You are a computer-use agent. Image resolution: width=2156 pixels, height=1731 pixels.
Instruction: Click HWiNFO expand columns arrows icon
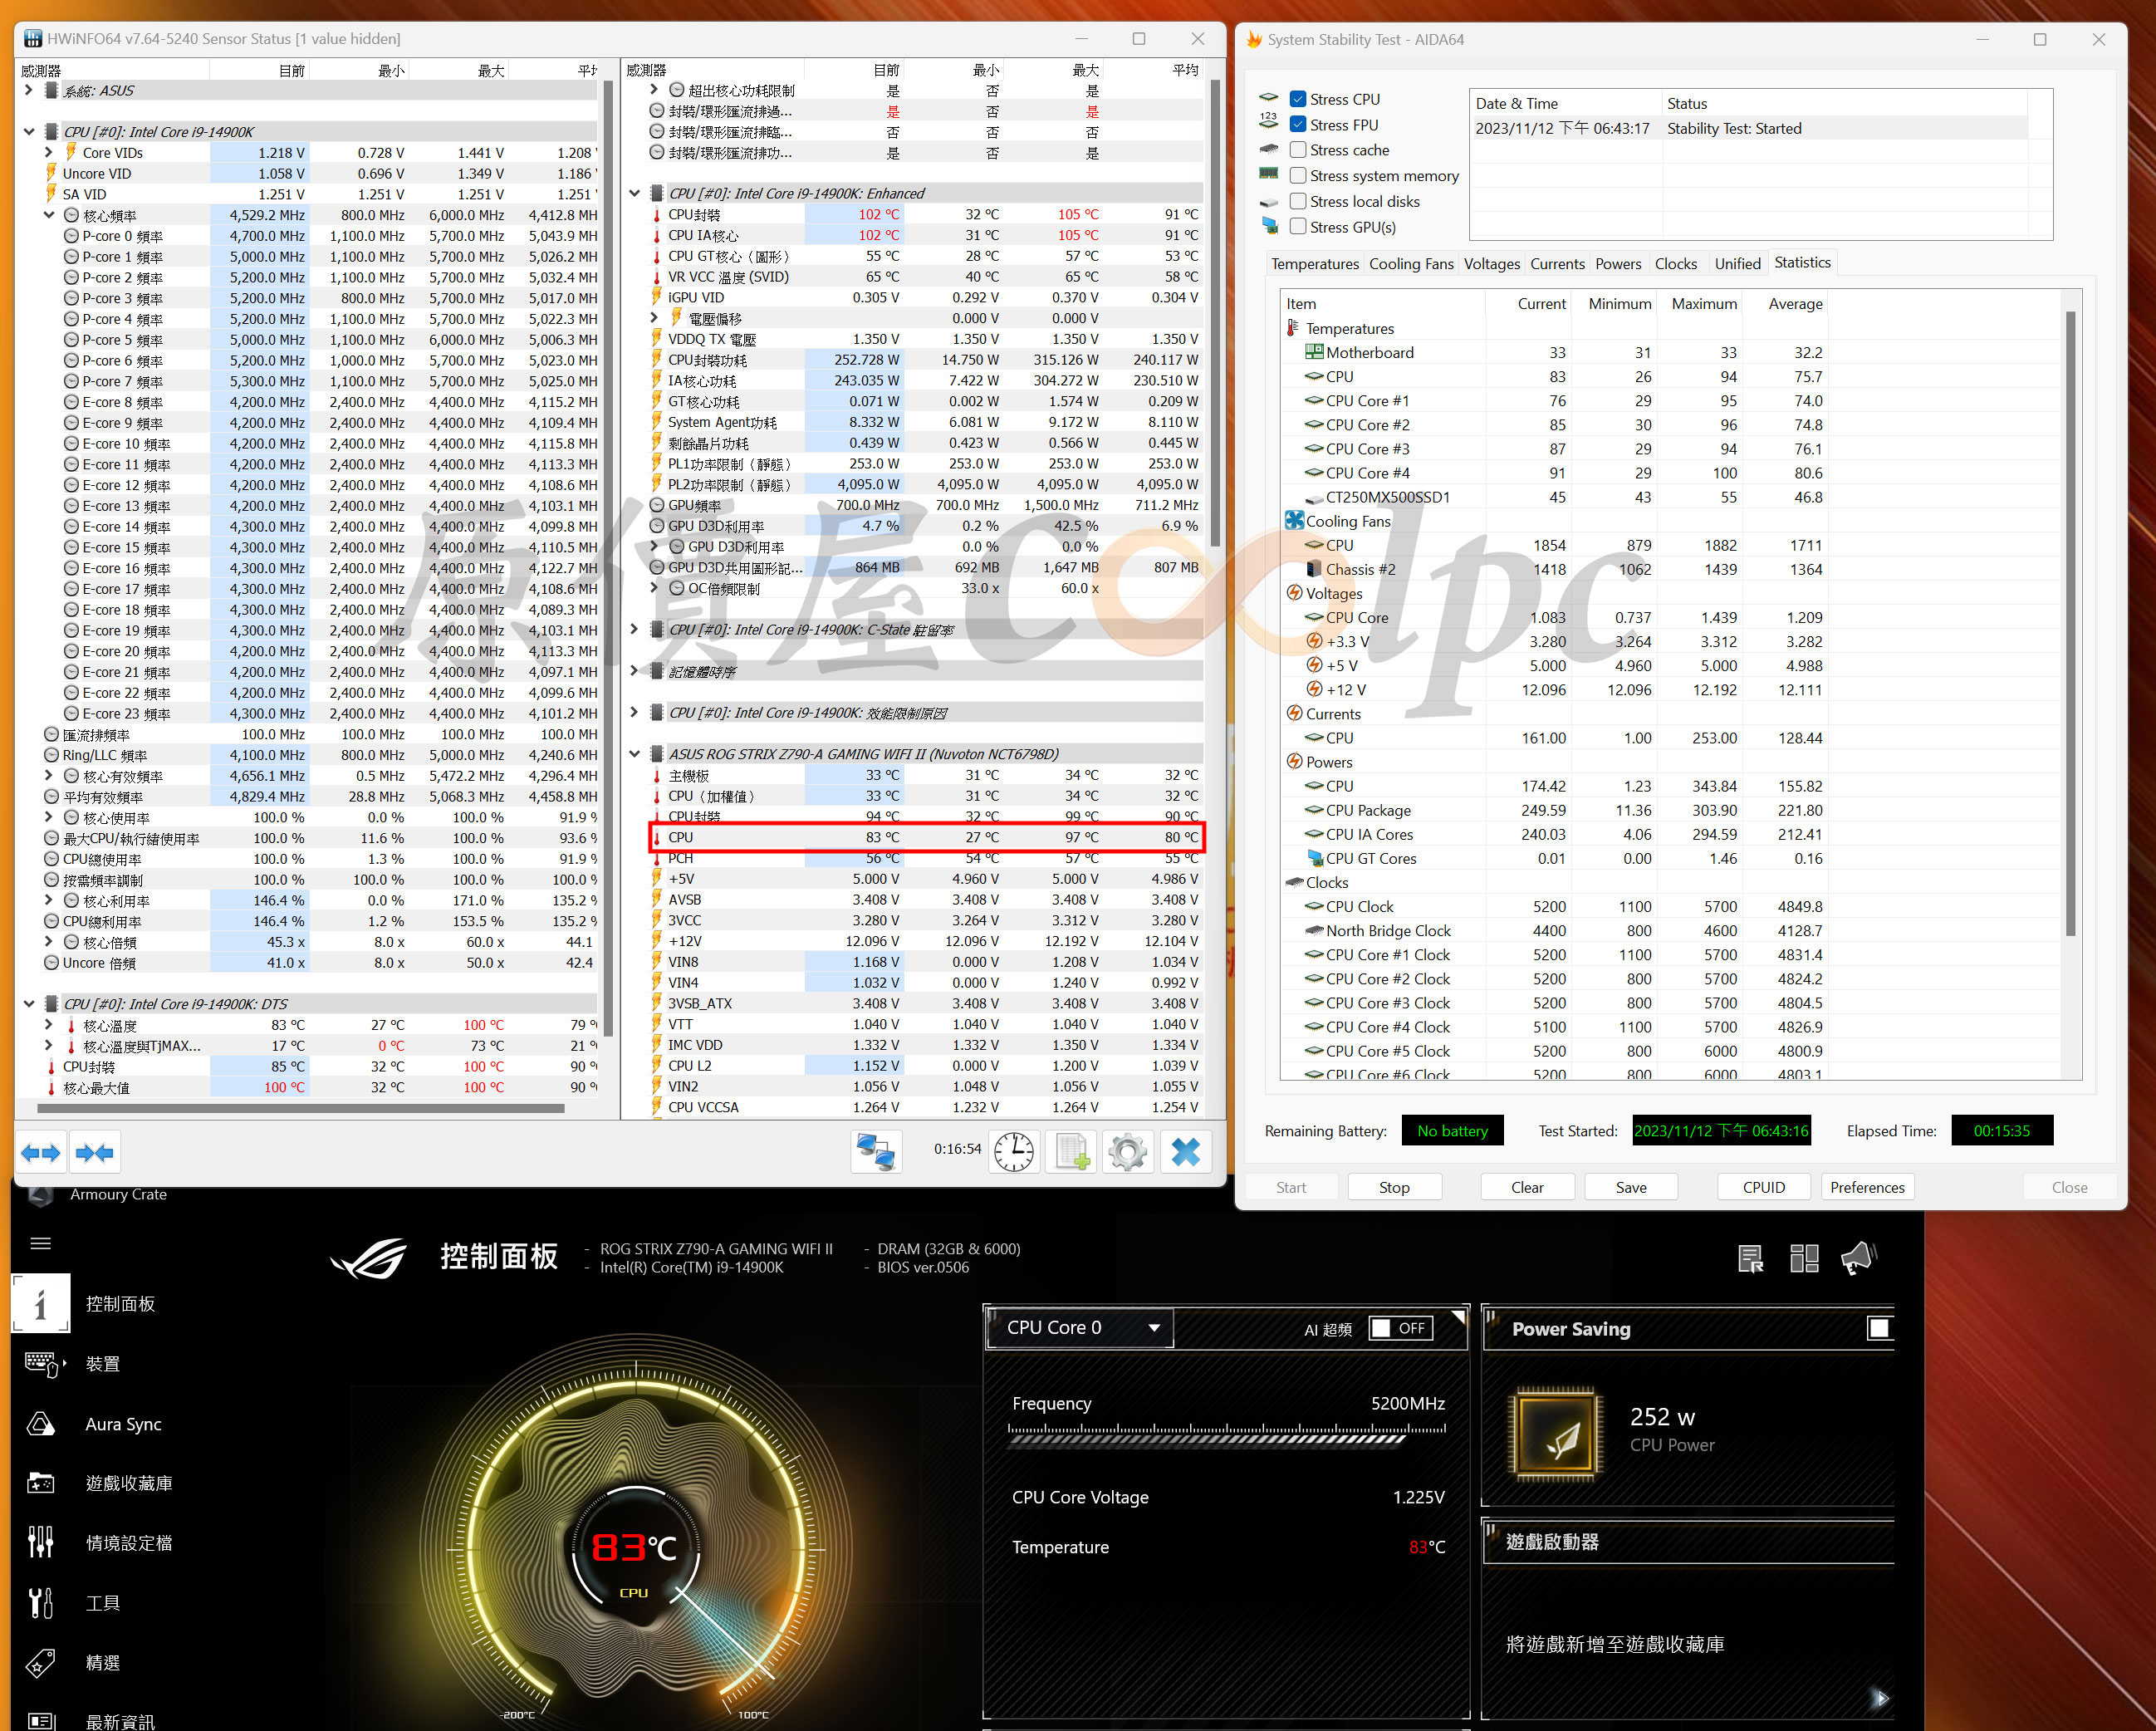point(41,1153)
